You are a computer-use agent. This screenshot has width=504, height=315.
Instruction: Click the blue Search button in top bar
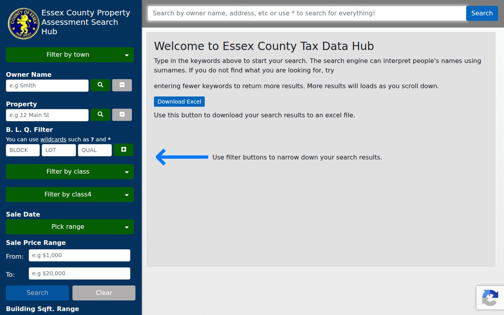pyautogui.click(x=482, y=13)
